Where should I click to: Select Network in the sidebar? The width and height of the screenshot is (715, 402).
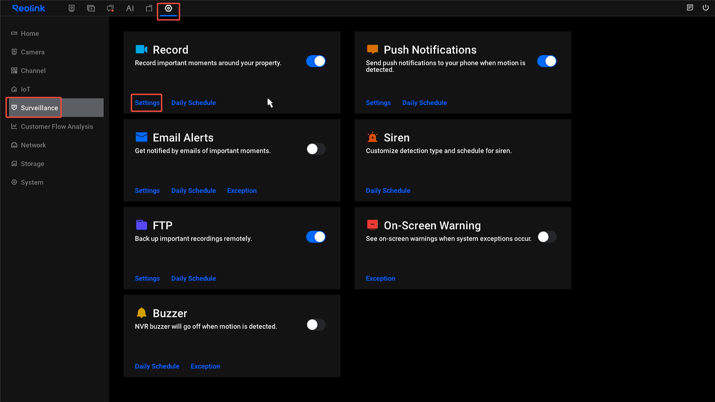tap(33, 145)
